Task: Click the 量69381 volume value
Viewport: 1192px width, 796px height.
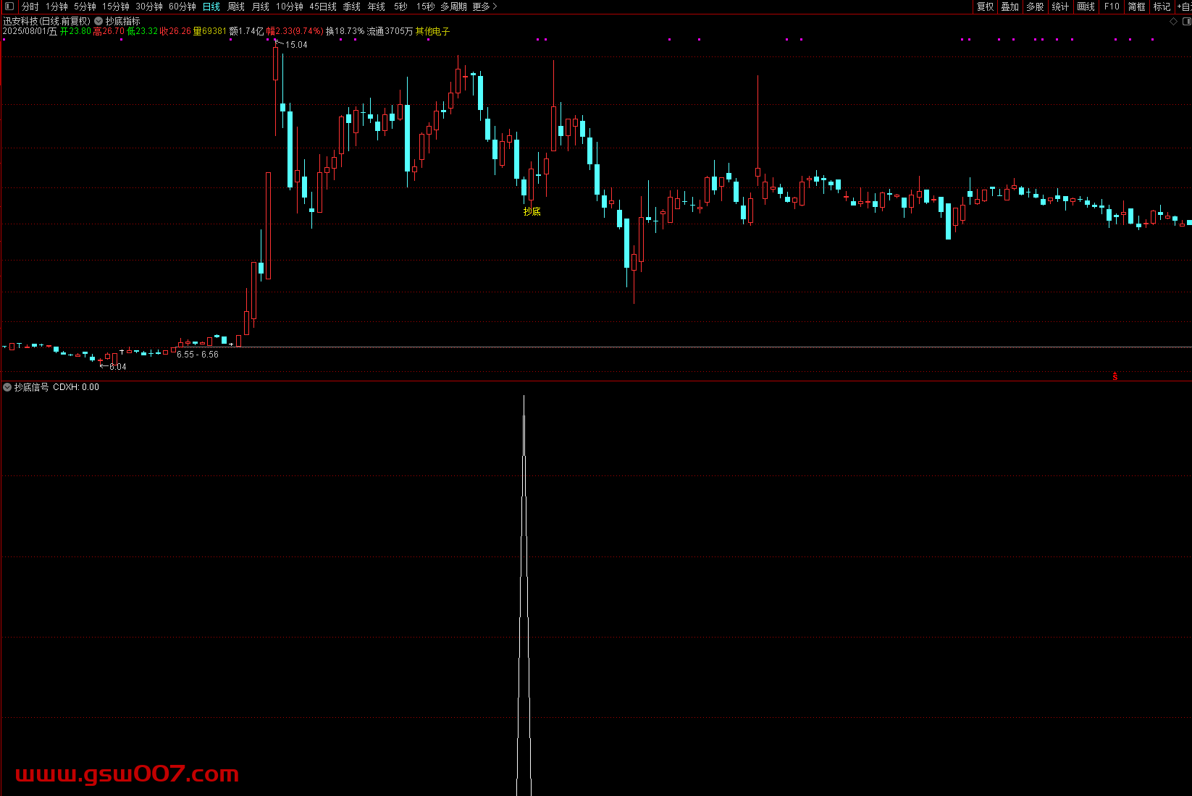Action: click(x=210, y=31)
